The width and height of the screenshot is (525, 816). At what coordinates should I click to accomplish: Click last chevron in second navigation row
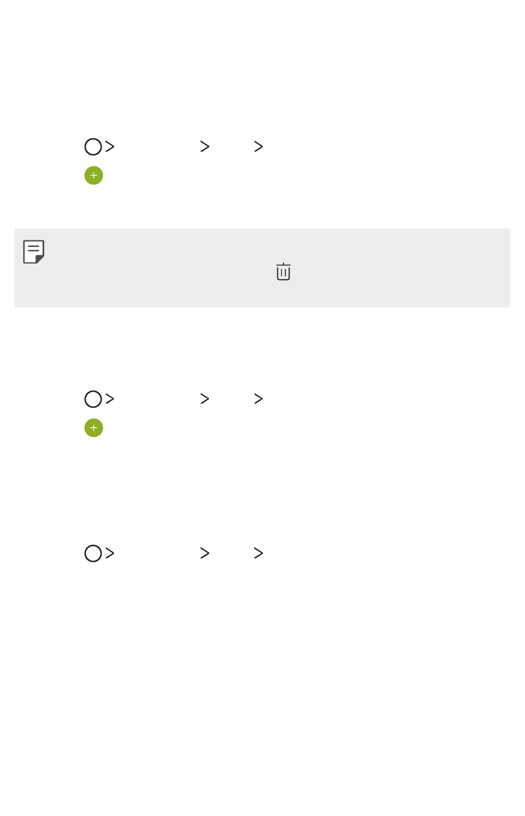tap(259, 399)
